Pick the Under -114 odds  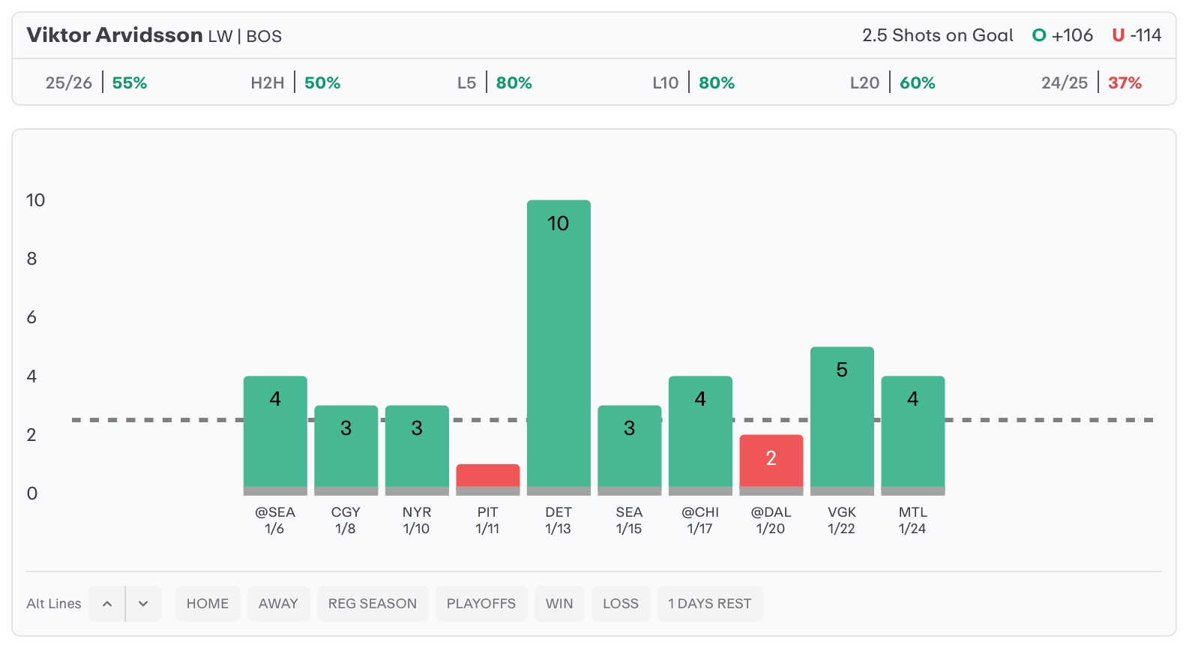coord(1137,35)
